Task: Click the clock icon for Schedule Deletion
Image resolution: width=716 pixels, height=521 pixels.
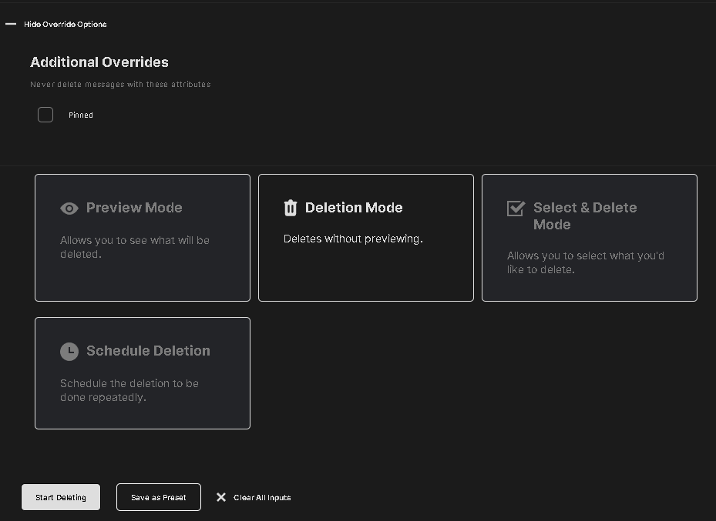Action: click(69, 352)
